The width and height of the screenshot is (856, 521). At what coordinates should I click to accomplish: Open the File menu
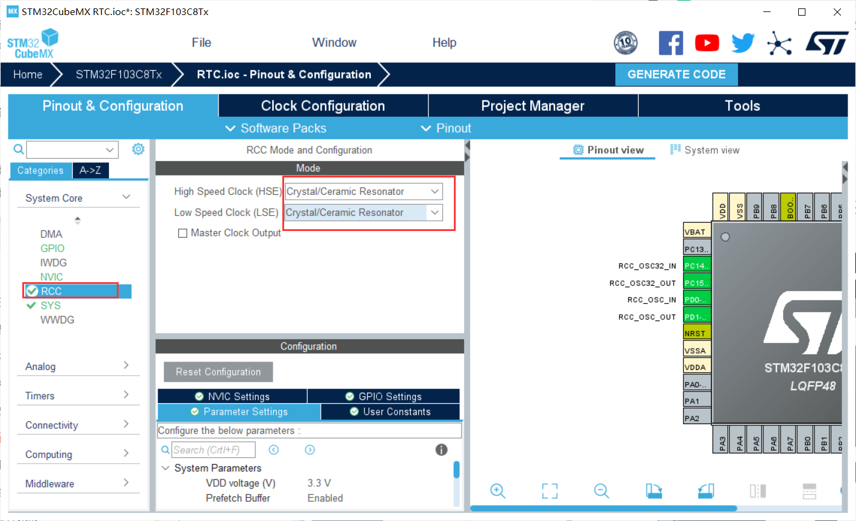pyautogui.click(x=202, y=43)
